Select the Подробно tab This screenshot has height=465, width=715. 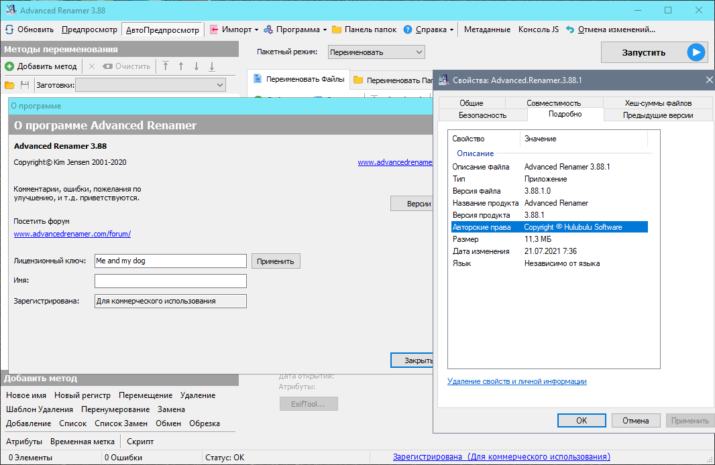(x=565, y=115)
